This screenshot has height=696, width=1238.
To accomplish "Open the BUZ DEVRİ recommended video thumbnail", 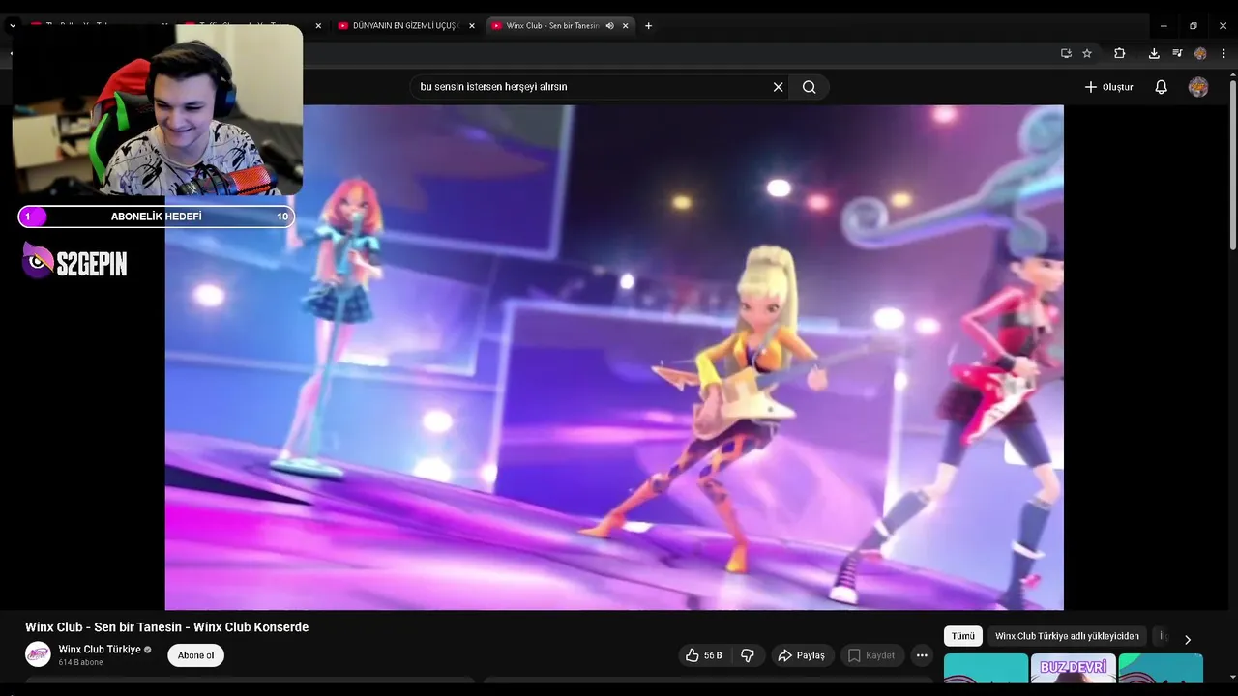I will 1073,669.
